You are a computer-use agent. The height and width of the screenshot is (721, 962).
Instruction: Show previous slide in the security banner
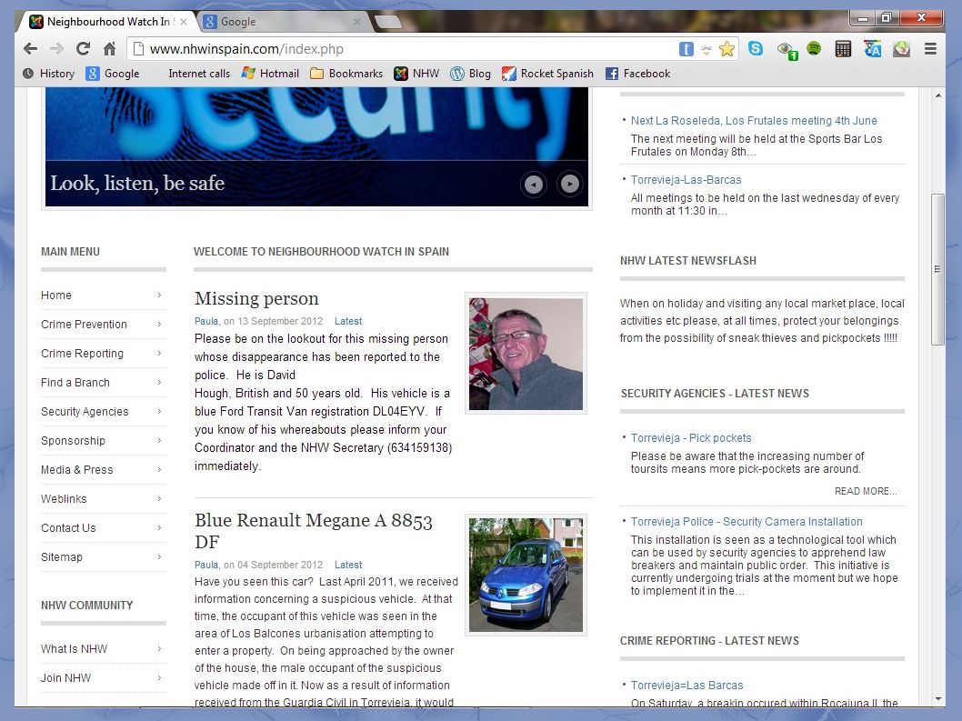(533, 184)
